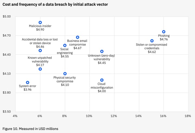Select the Phishing $4.76 text label
The height and width of the screenshot is (133, 195).
click(164, 38)
